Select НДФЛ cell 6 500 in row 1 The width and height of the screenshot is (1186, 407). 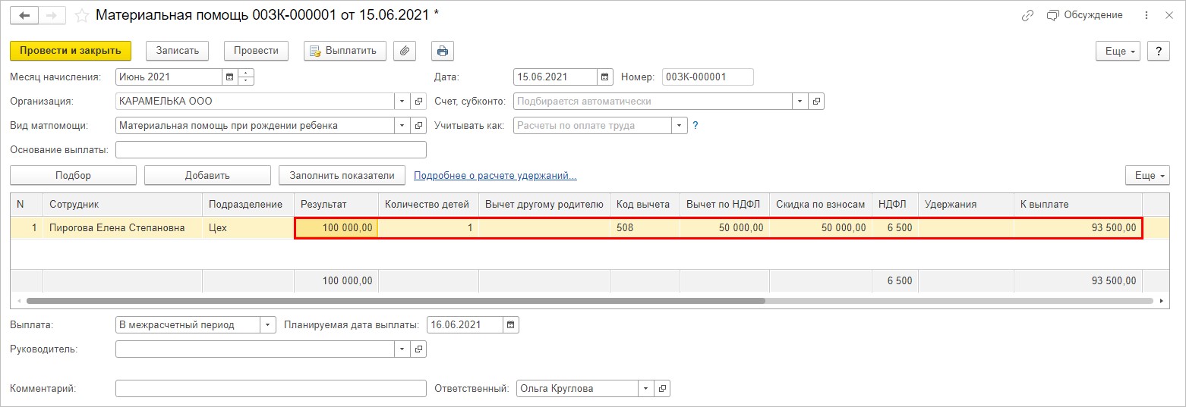click(x=895, y=227)
